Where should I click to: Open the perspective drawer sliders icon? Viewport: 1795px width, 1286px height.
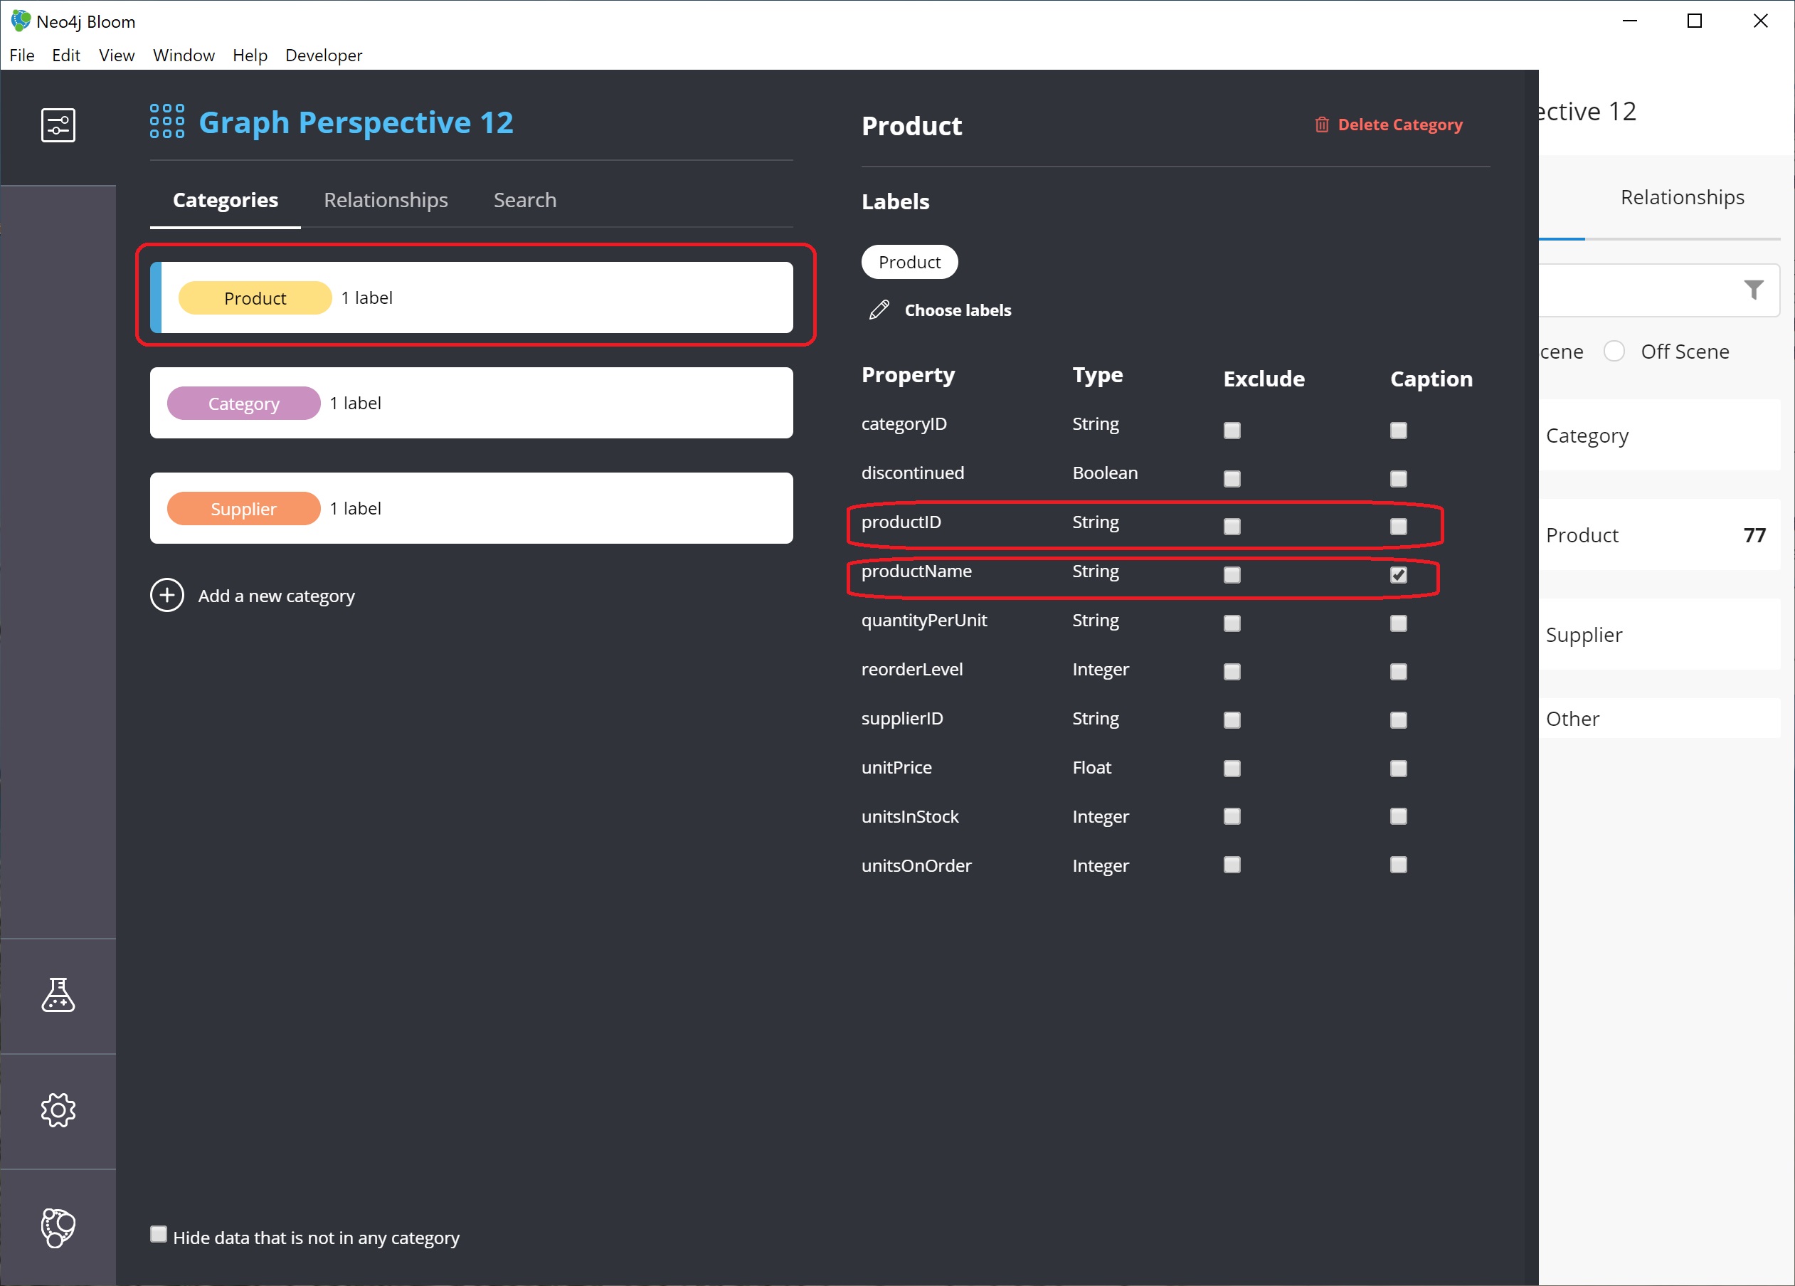click(58, 125)
